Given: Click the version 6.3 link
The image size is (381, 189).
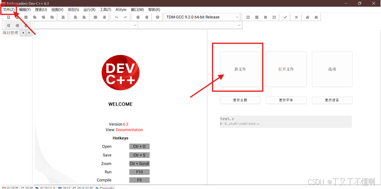Looking at the screenshot, I should click(x=126, y=124).
